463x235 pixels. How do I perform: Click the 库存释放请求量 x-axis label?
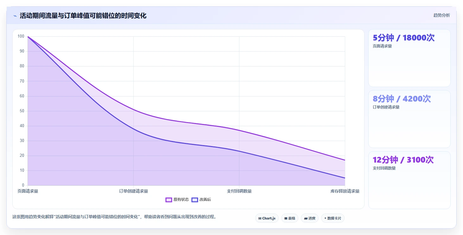pyautogui.click(x=345, y=191)
